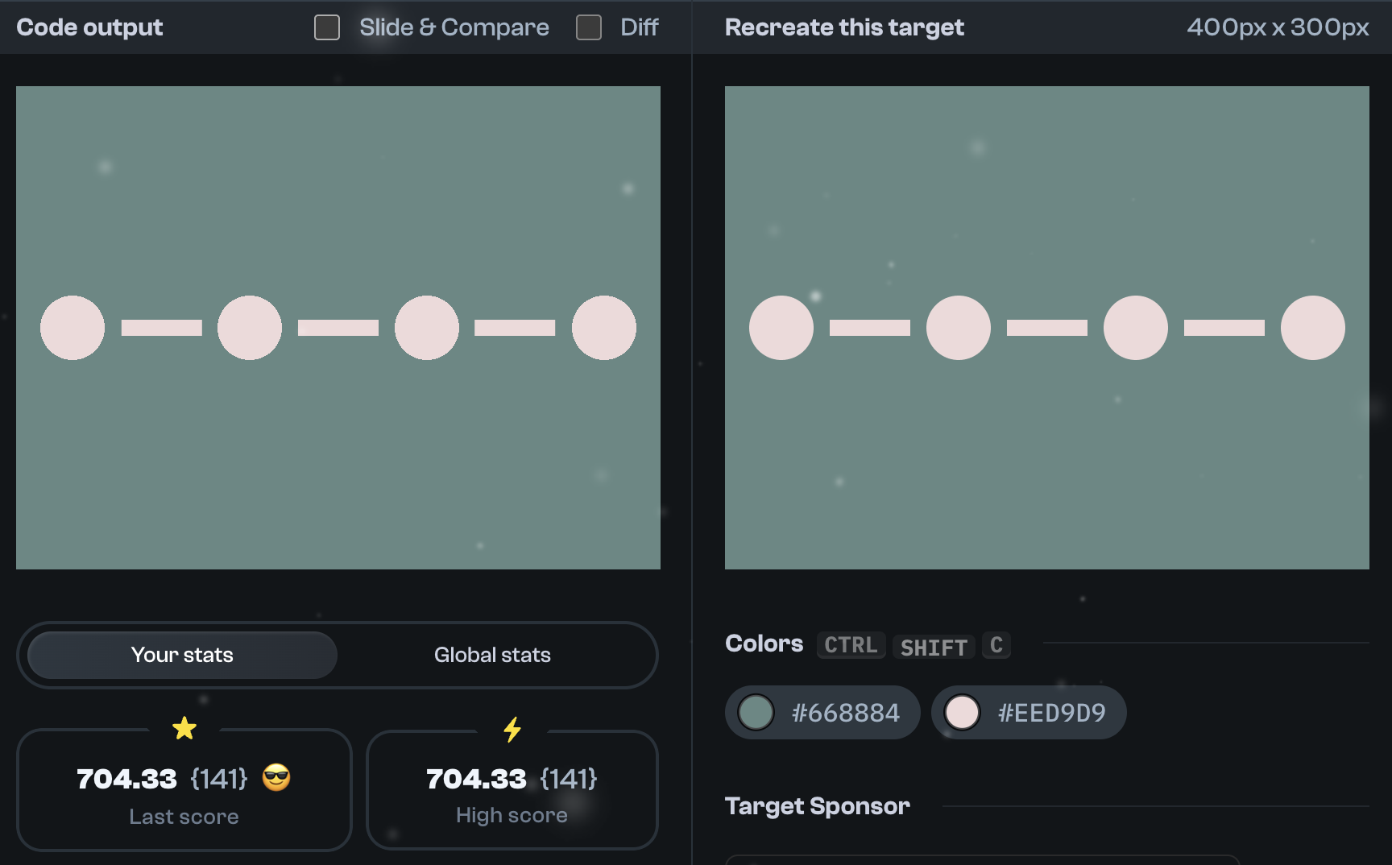Select the Your stats tab
The height and width of the screenshot is (865, 1392).
click(182, 655)
